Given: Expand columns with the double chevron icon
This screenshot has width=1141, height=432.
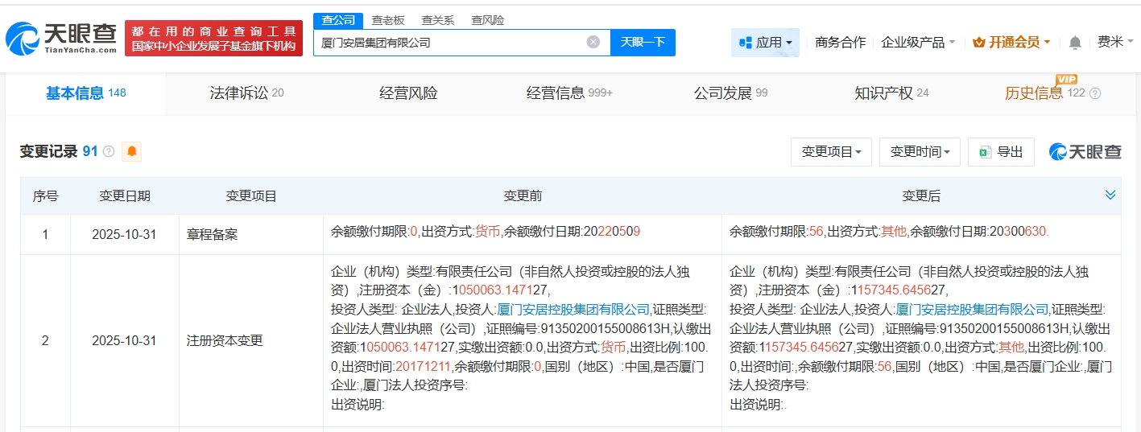Looking at the screenshot, I should pyautogui.click(x=1110, y=195).
